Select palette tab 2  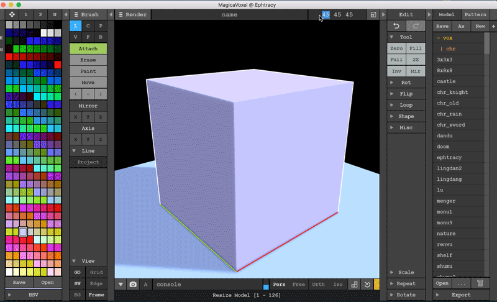[40, 14]
